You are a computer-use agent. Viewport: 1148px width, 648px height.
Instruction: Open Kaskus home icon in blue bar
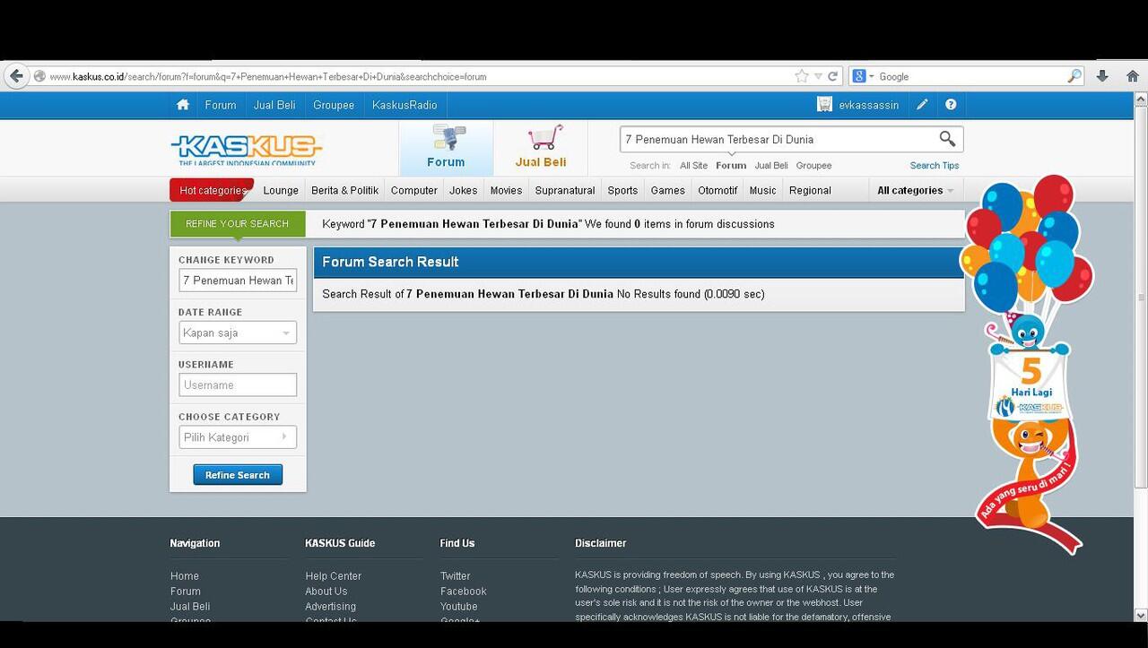click(x=183, y=105)
